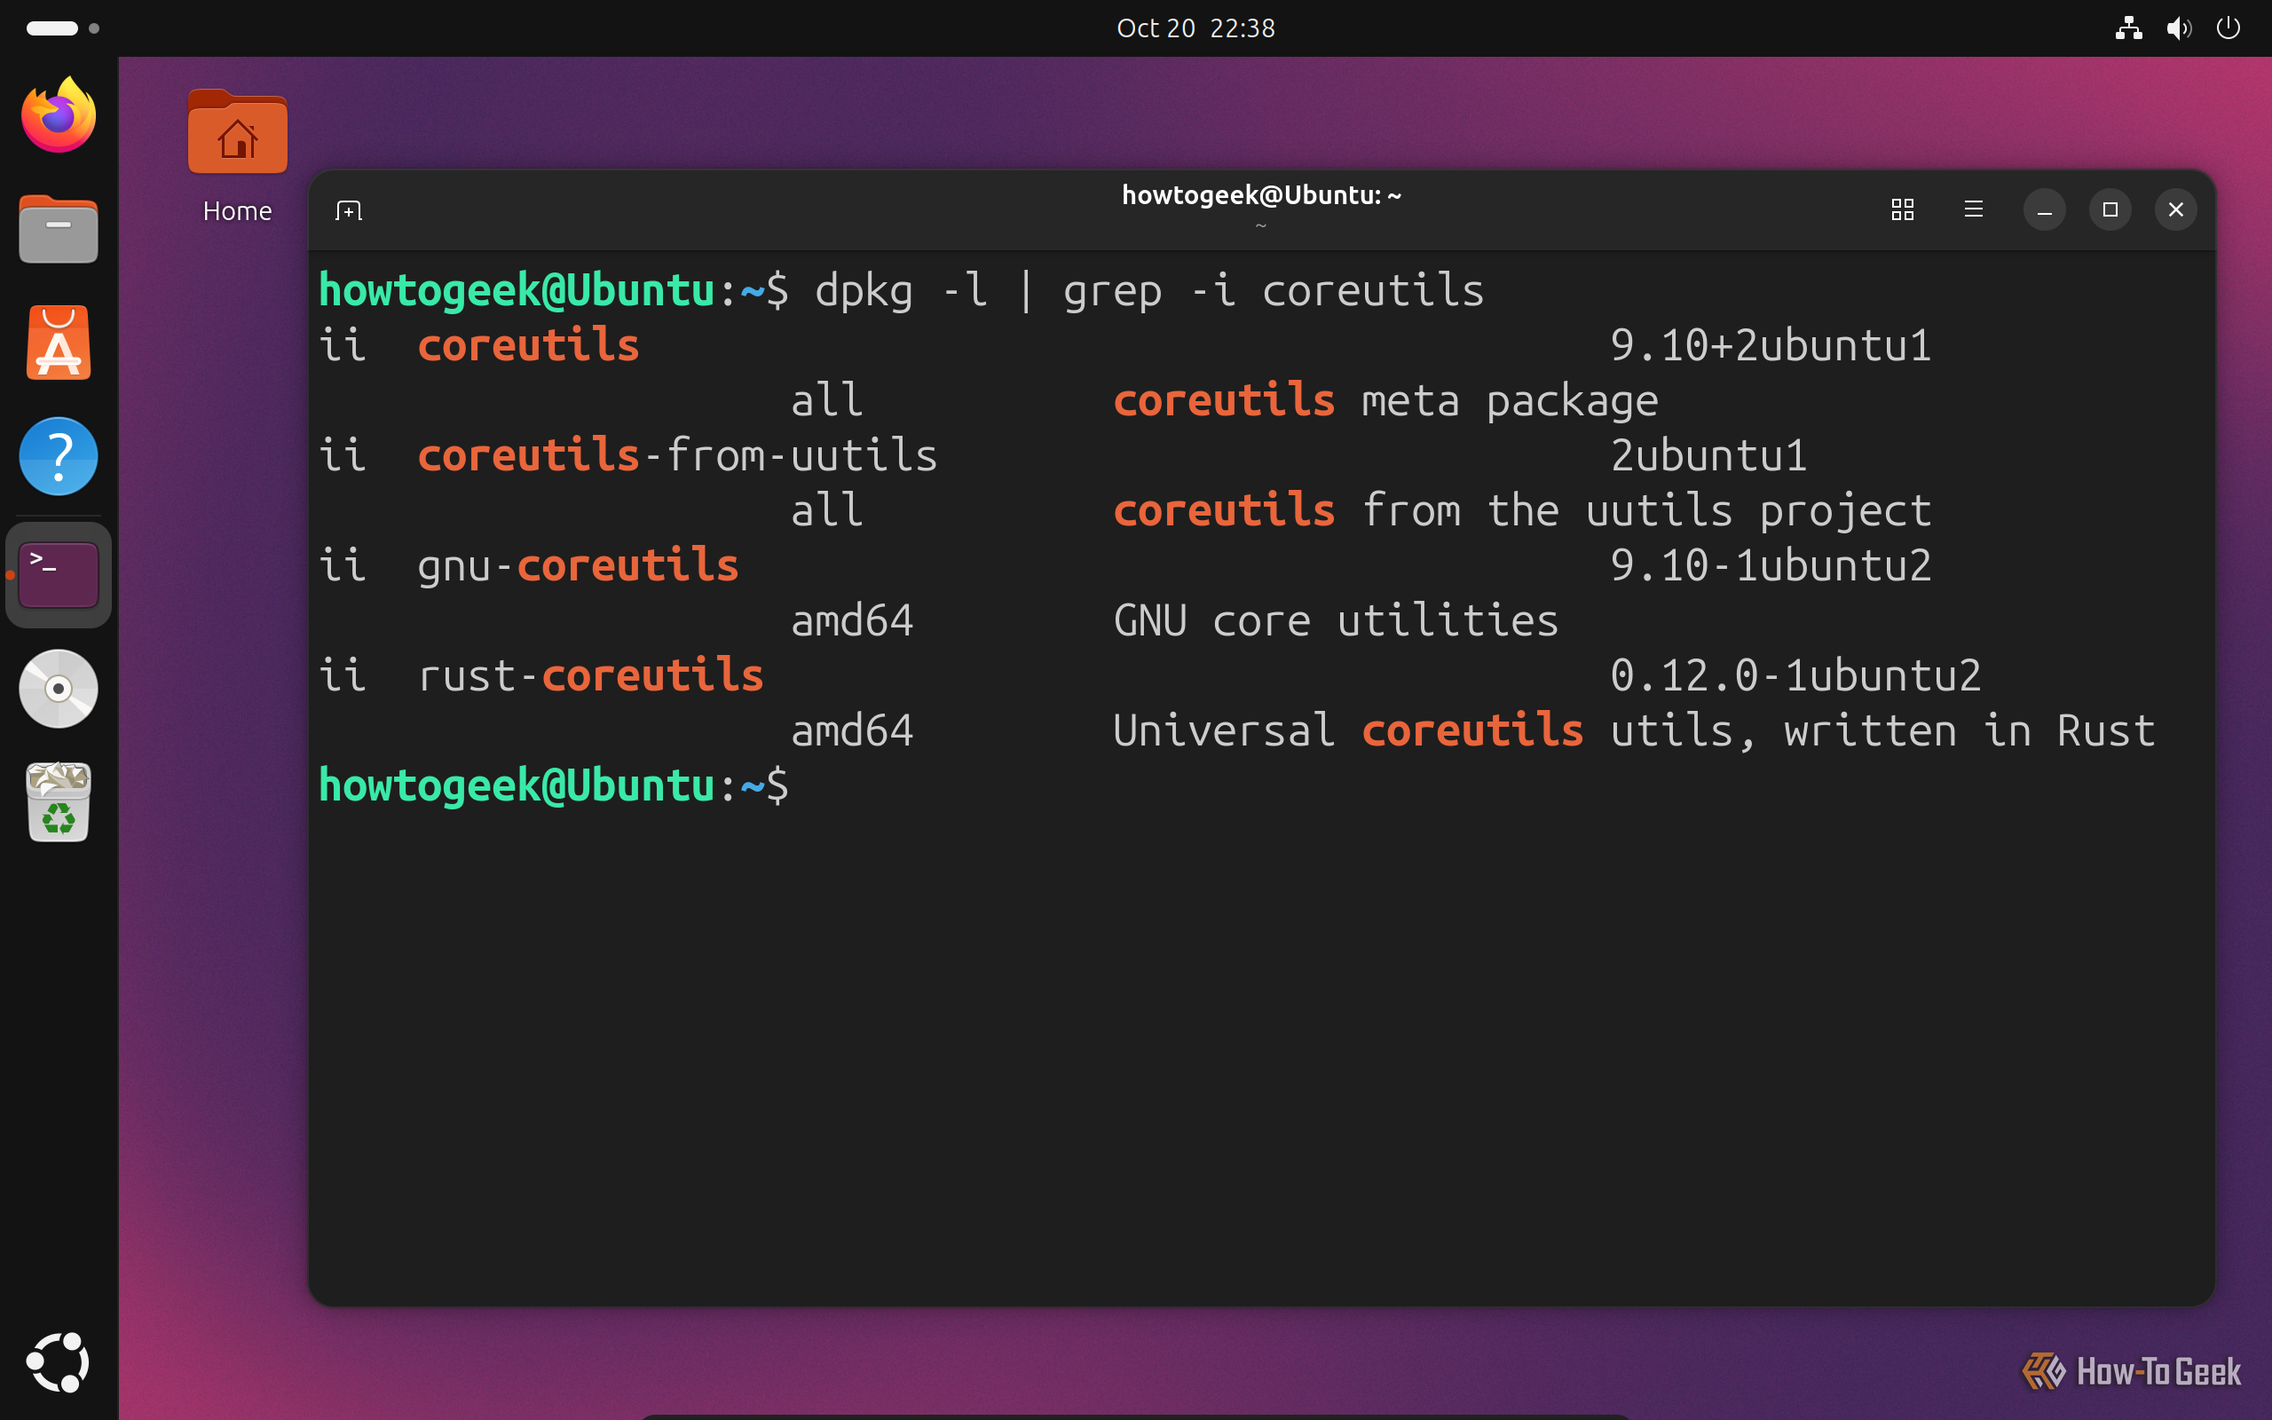Click the package name 'coreutils-from-uutils'
The height and width of the screenshot is (1420, 2272).
[677, 455]
